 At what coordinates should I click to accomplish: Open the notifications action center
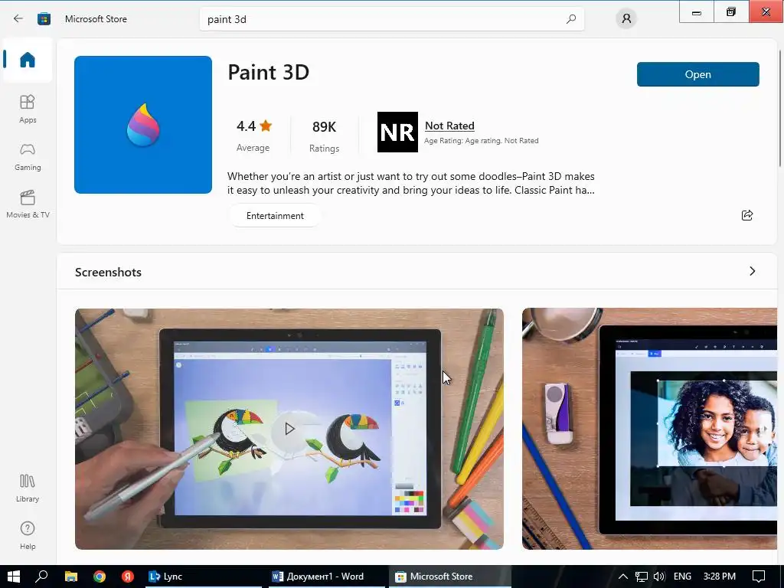click(x=759, y=577)
